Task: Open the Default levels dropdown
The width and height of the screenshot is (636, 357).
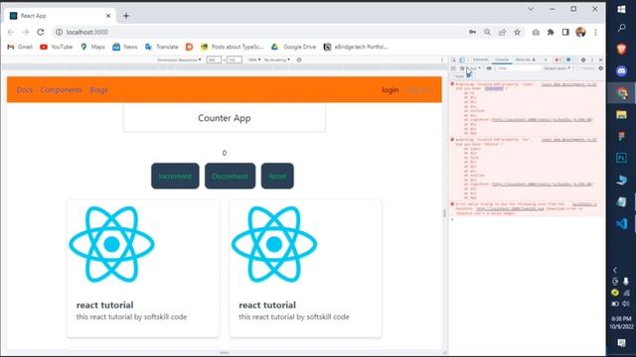Action: click(x=556, y=68)
